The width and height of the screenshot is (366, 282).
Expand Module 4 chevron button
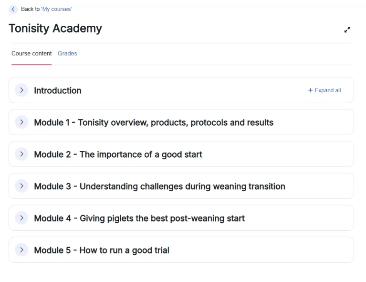(x=21, y=218)
